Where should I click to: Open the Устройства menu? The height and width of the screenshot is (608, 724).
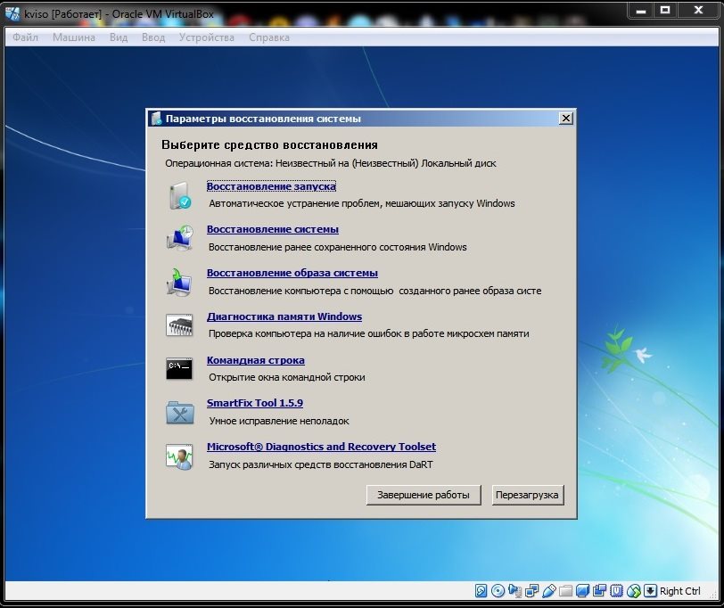click(206, 37)
